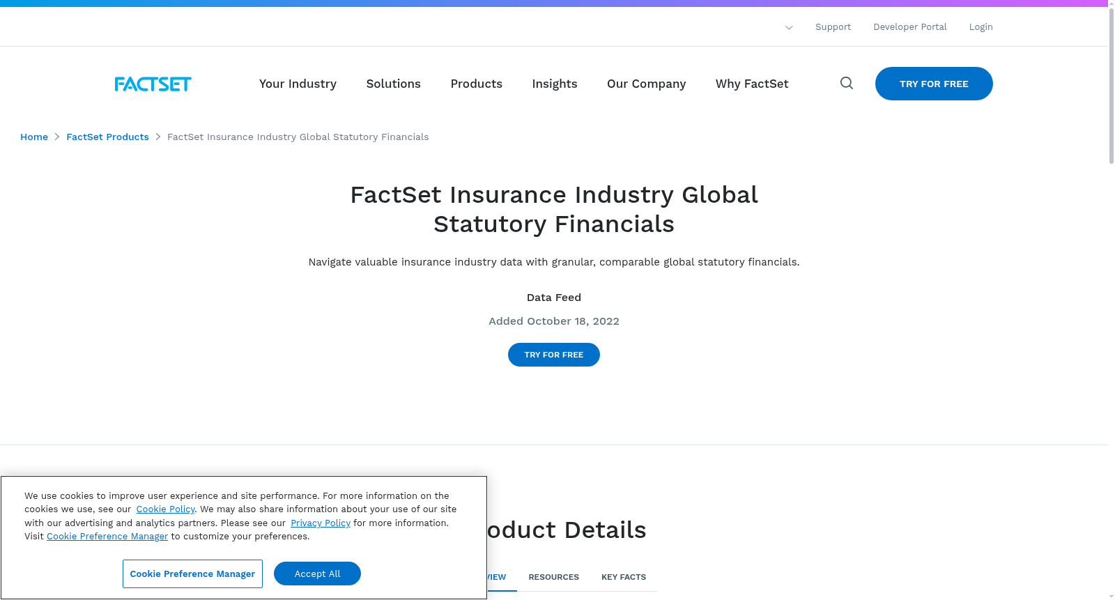Click the Cookie Preference Manager button
The height and width of the screenshot is (600, 1115).
[x=192, y=574]
